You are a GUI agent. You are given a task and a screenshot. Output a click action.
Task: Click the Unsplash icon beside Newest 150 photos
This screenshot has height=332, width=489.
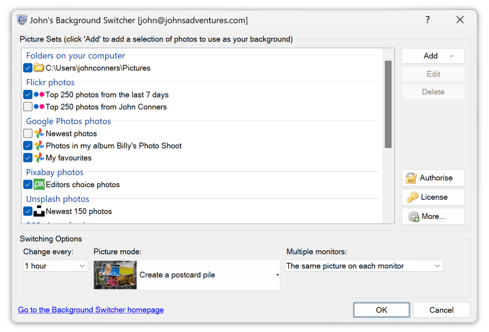tap(39, 211)
